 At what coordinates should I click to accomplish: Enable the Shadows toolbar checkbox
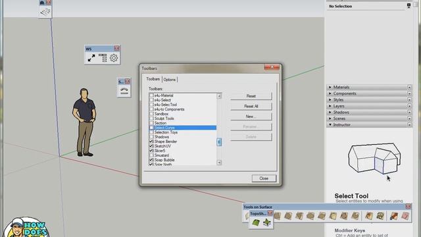click(151, 137)
